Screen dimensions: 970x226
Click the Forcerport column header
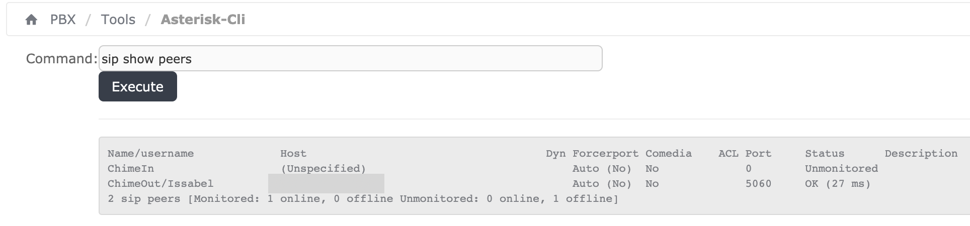pos(605,154)
